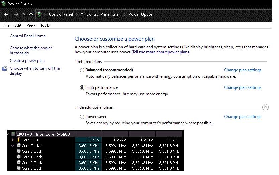This screenshot has width=279, height=175.
Task: Click Core 3 Clock current value cell
Action: click(x=89, y=168)
